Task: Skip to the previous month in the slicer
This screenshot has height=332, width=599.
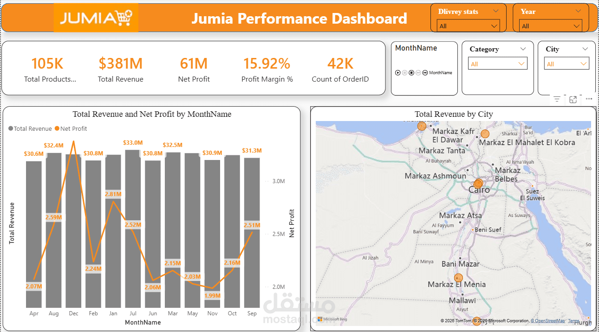Action: click(418, 72)
